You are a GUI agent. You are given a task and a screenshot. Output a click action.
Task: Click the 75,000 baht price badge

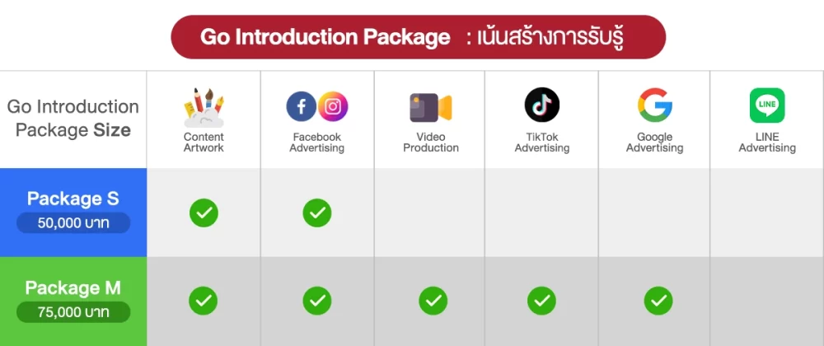coord(73,312)
